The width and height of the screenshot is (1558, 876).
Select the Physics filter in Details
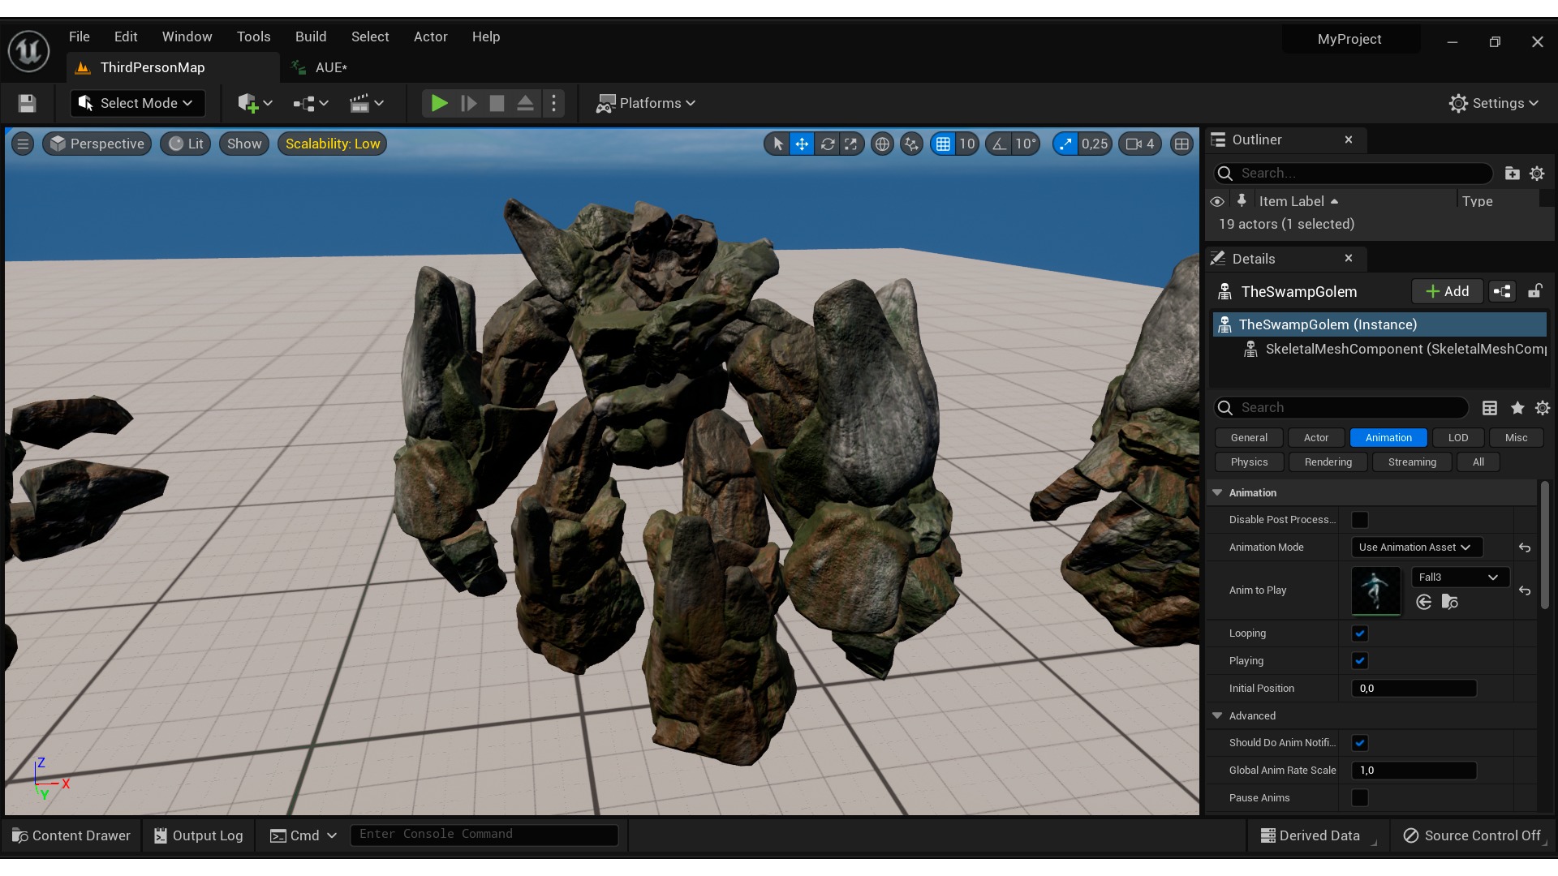pos(1249,462)
